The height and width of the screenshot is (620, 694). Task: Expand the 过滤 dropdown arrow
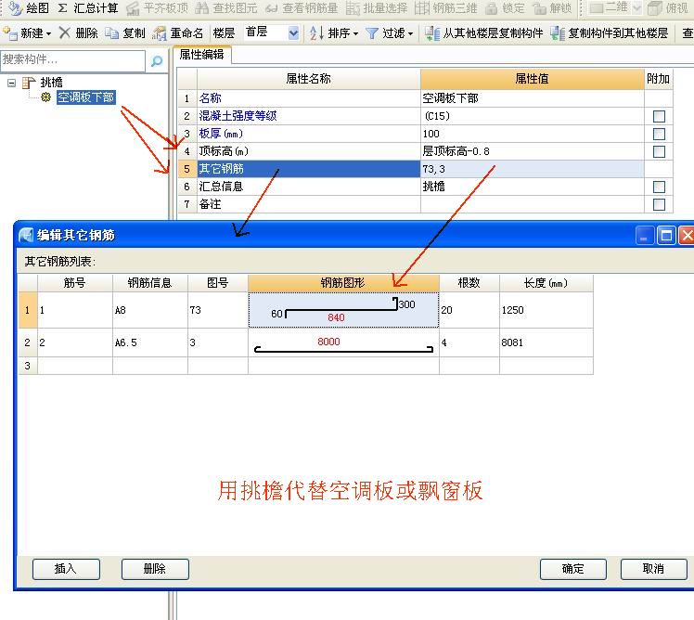(x=410, y=33)
